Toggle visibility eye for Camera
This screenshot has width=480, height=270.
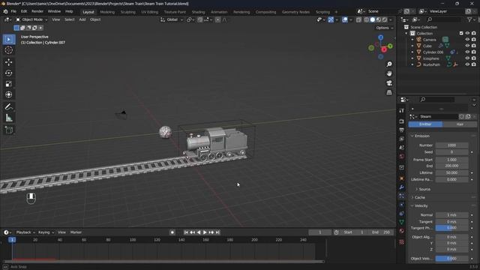pyautogui.click(x=467, y=40)
